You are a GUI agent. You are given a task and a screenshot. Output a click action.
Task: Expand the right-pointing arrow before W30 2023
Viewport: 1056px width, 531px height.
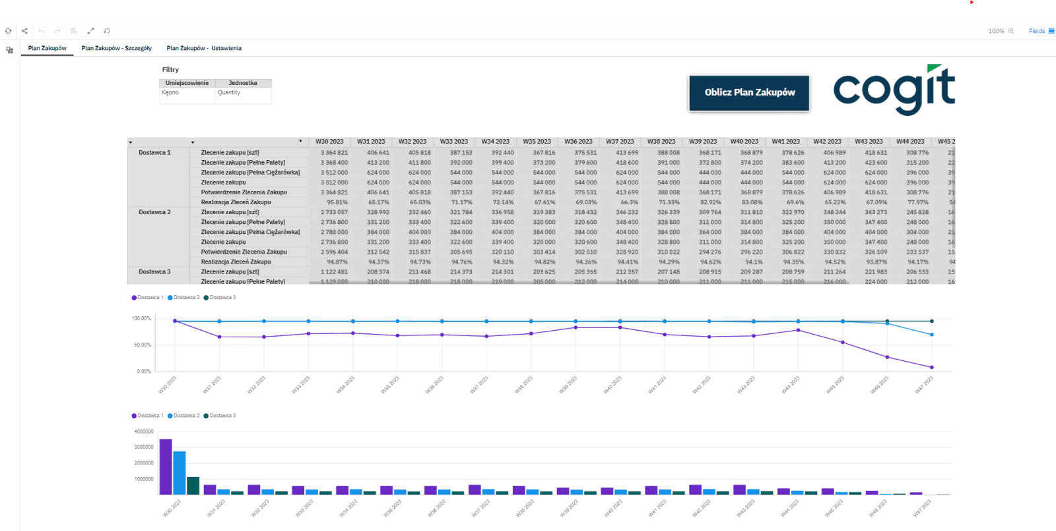[x=300, y=141]
